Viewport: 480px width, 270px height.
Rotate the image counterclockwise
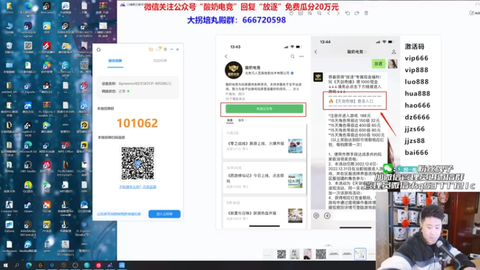pos(347,13)
